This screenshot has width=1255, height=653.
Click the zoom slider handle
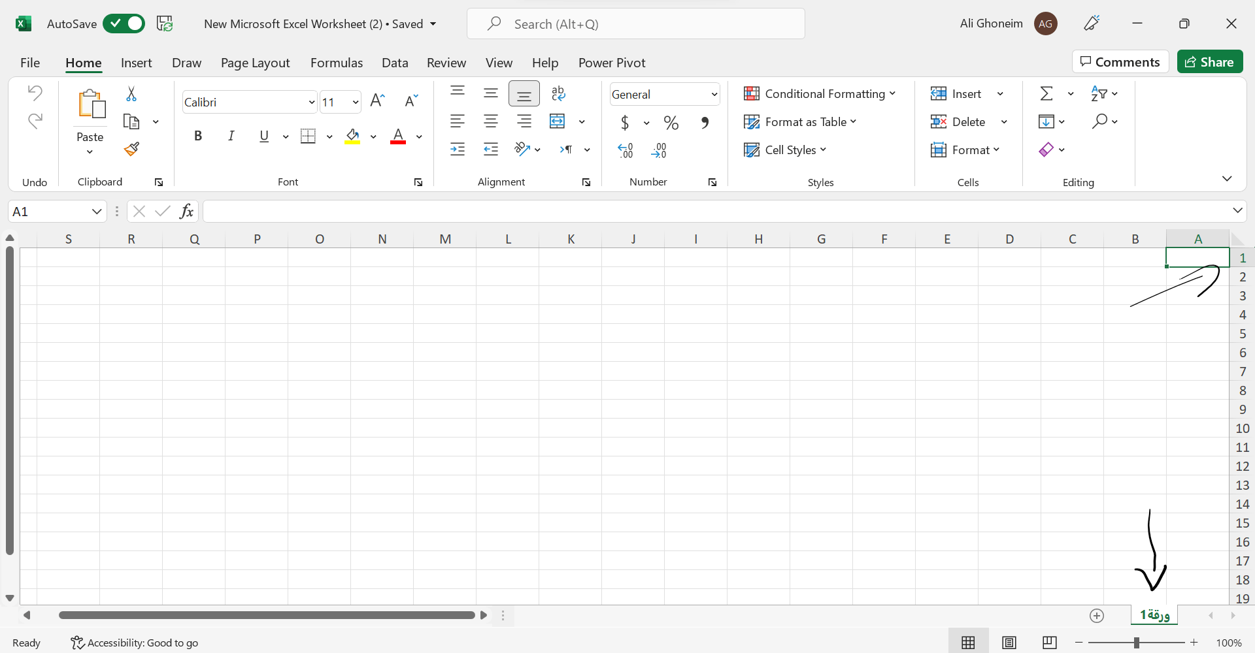[x=1137, y=643]
